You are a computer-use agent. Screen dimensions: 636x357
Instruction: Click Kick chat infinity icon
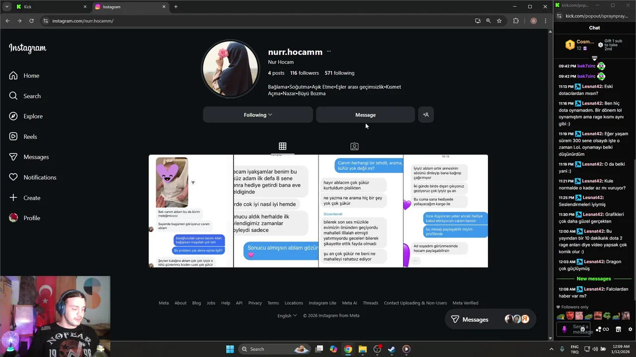606,329
